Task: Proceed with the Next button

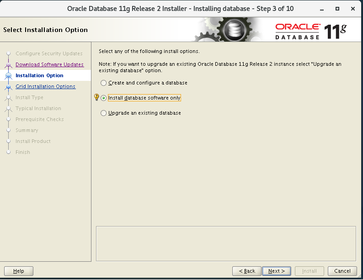Action: (277, 271)
